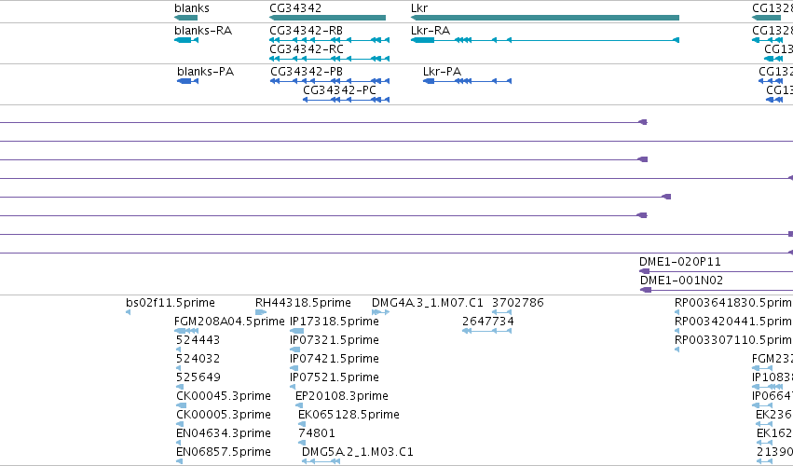Click the CK00045.3prime EST label
Viewport: 793px width, 466px height.
[x=224, y=396]
